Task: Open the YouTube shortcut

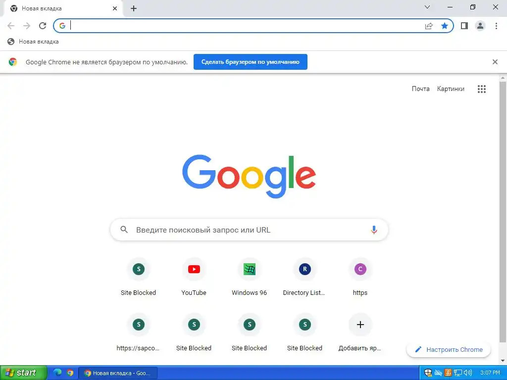Action: (x=194, y=278)
